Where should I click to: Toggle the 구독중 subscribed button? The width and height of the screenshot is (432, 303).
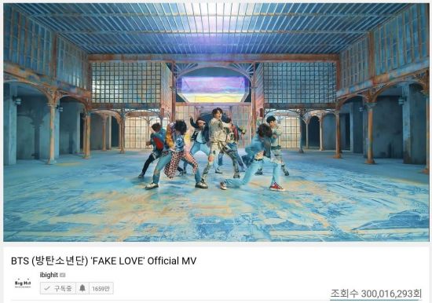[x=57, y=288]
